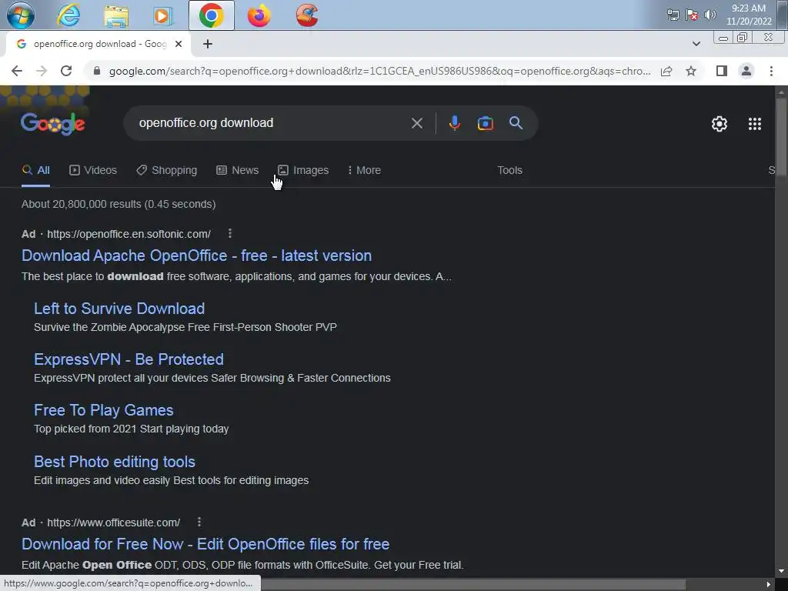Image resolution: width=788 pixels, height=591 pixels.
Task: Click the scroll up arrow
Action: click(x=781, y=92)
